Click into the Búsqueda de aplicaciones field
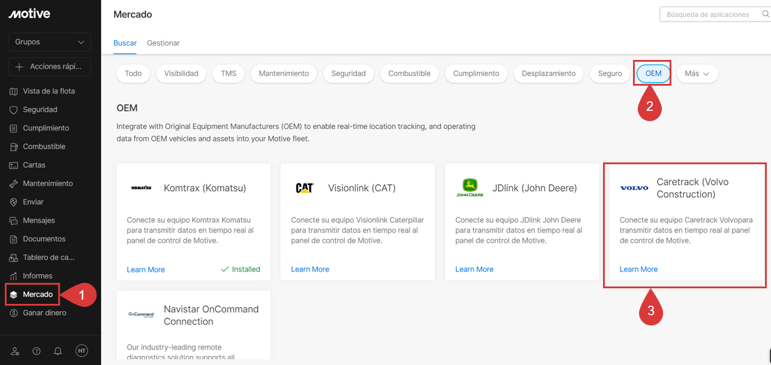This screenshot has width=771, height=365. point(715,14)
